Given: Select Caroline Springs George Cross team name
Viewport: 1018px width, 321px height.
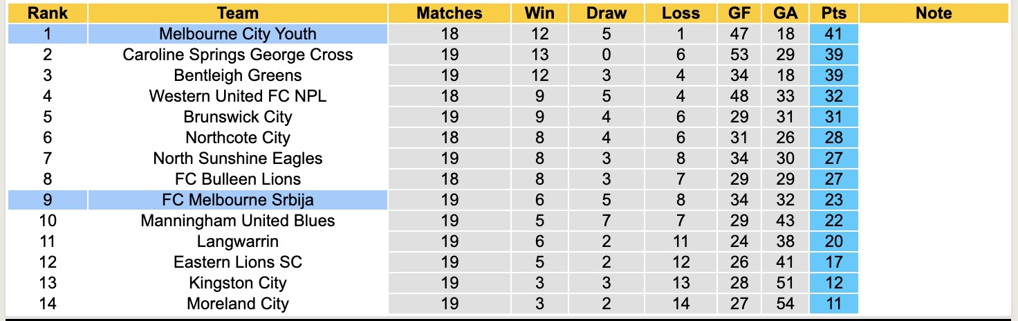Looking at the screenshot, I should (x=237, y=55).
